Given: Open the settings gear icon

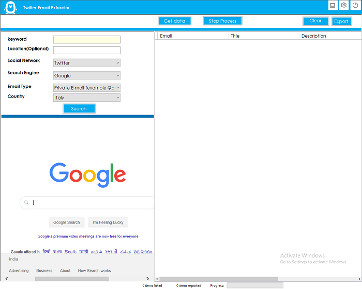Looking at the screenshot, I should (343, 5).
